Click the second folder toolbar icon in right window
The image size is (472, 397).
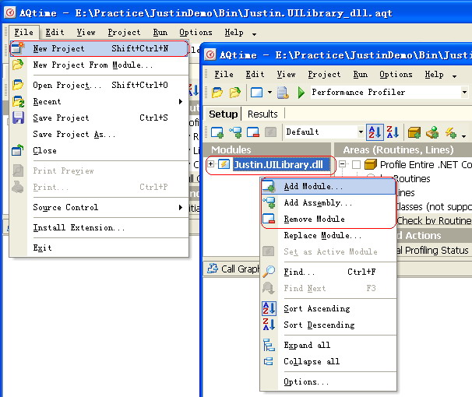(235, 93)
